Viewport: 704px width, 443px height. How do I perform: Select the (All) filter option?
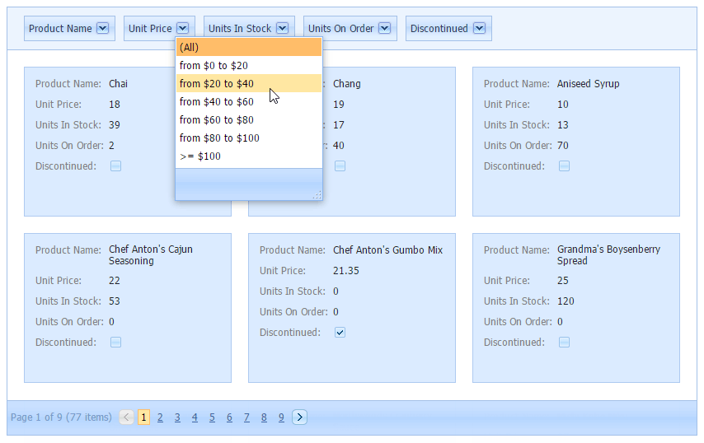click(x=249, y=47)
